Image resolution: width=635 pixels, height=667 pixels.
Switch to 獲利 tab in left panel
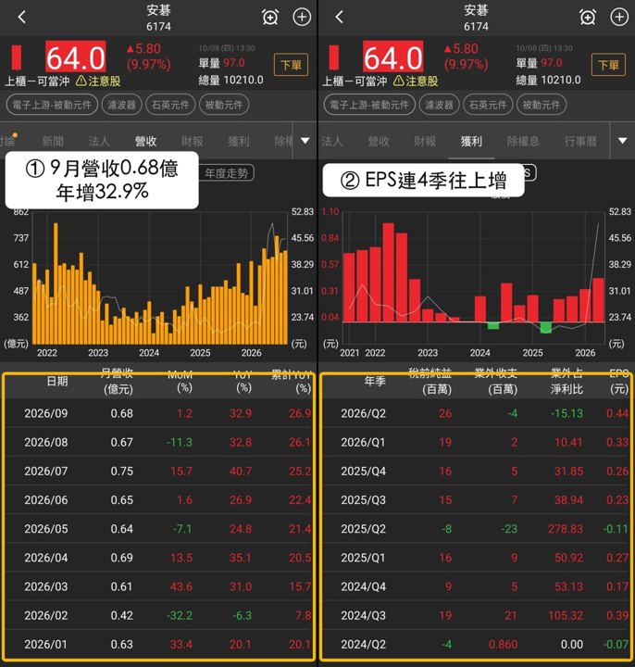tap(239, 141)
